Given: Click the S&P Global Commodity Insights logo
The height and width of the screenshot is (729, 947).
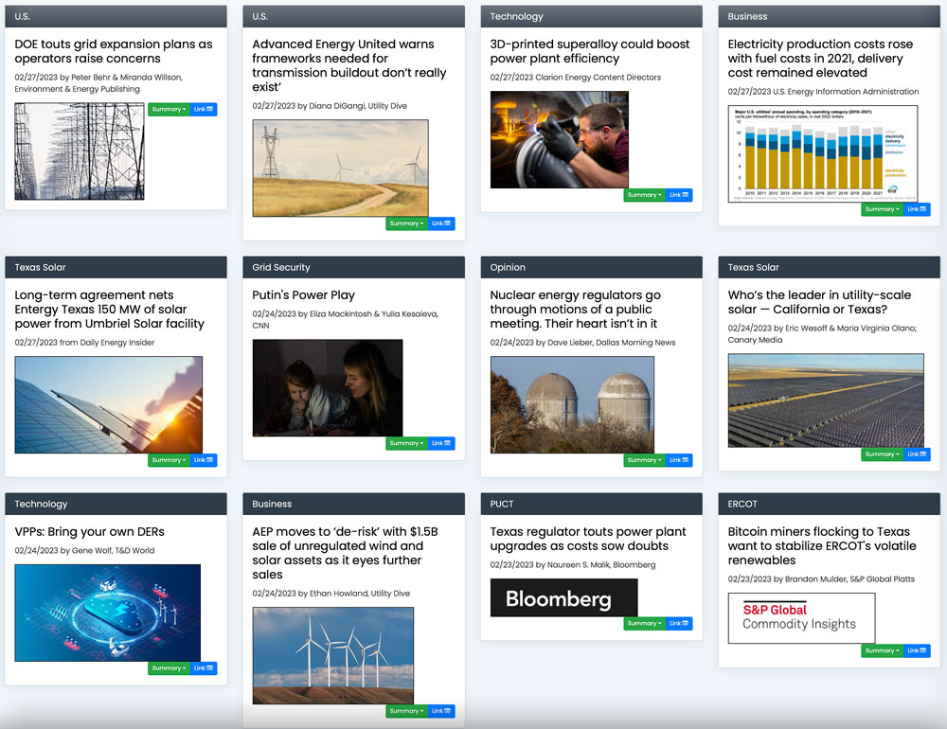Looking at the screenshot, I should coord(801,618).
